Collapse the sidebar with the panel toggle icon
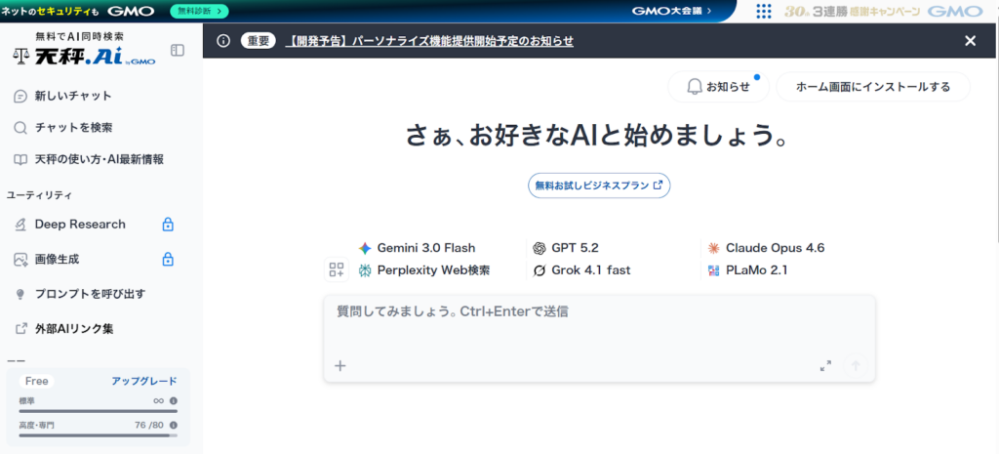 click(x=178, y=50)
